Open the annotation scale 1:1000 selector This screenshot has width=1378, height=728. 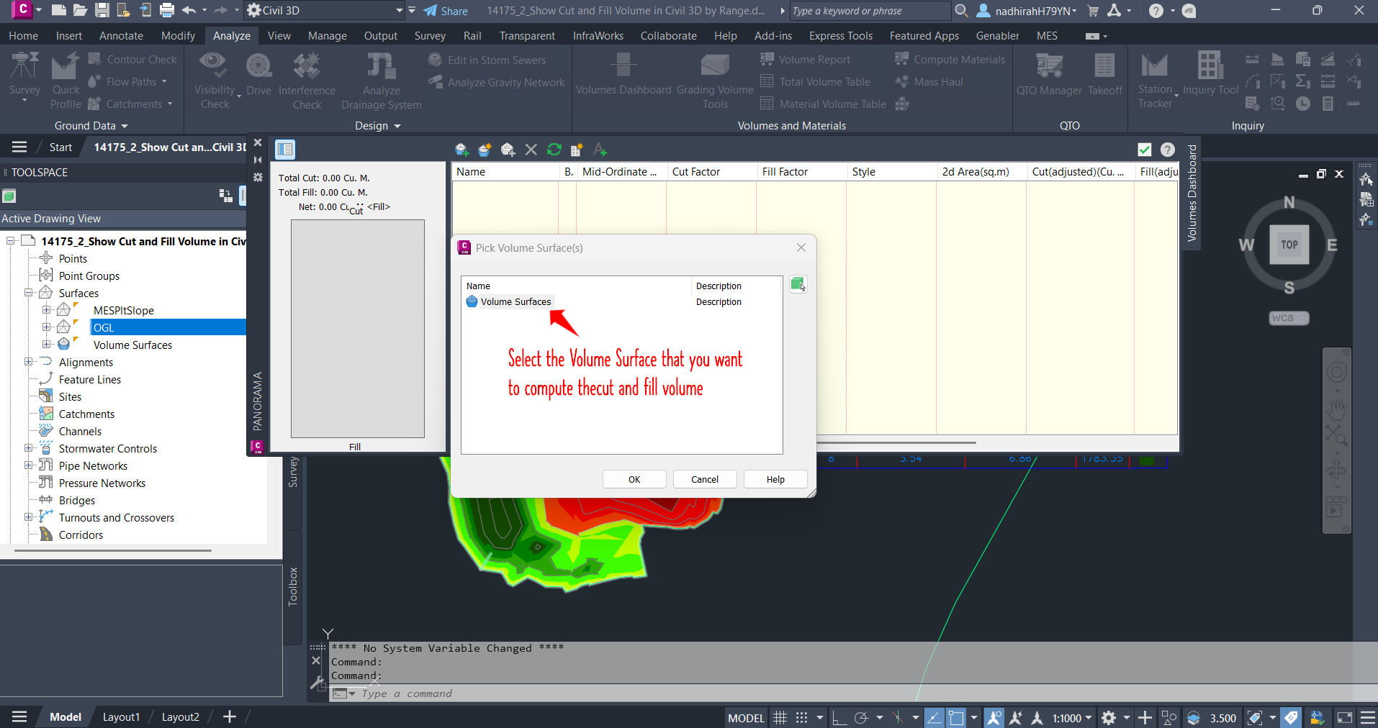pos(1071,717)
